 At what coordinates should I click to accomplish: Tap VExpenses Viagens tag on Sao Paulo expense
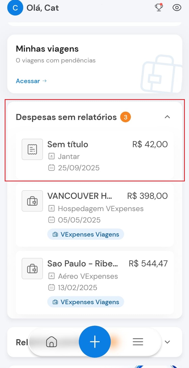click(86, 302)
